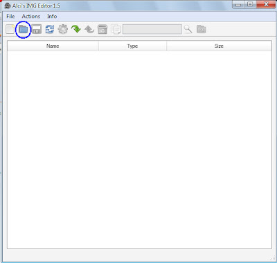This screenshot has width=277, height=263.
Task: Sort list by Name column header
Action: point(53,46)
